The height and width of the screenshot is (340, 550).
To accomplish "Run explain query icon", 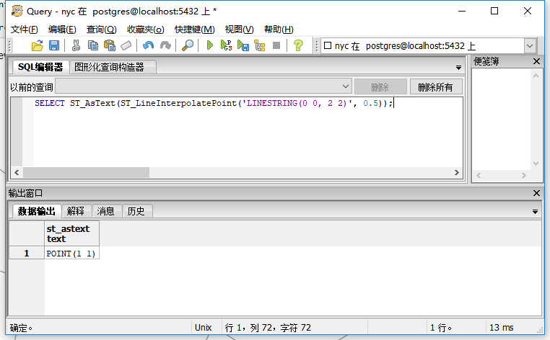I will [x=260, y=45].
